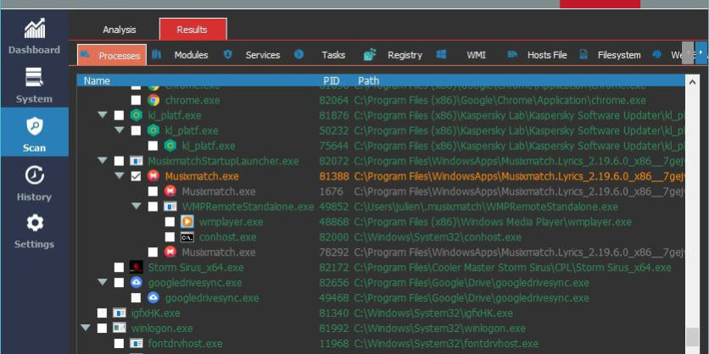Select the Scan sidebar icon
The image size is (709, 354).
[x=34, y=128]
